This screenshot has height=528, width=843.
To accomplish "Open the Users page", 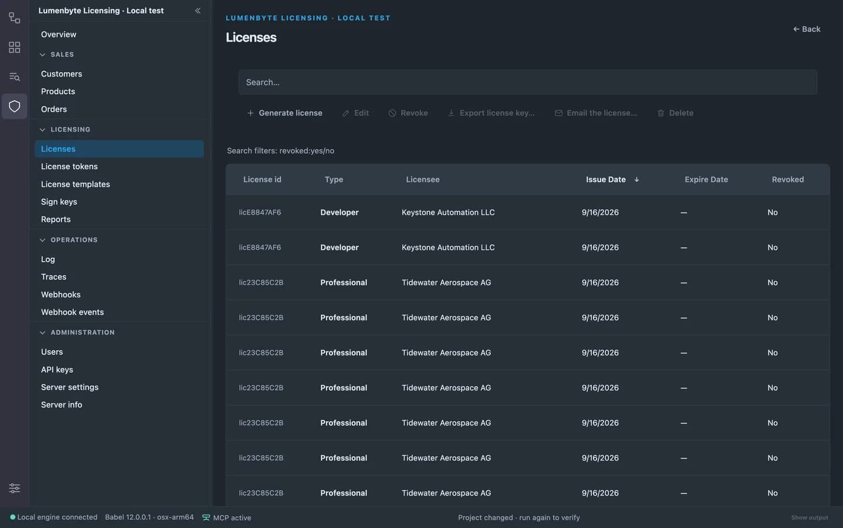I will [x=119, y=352].
